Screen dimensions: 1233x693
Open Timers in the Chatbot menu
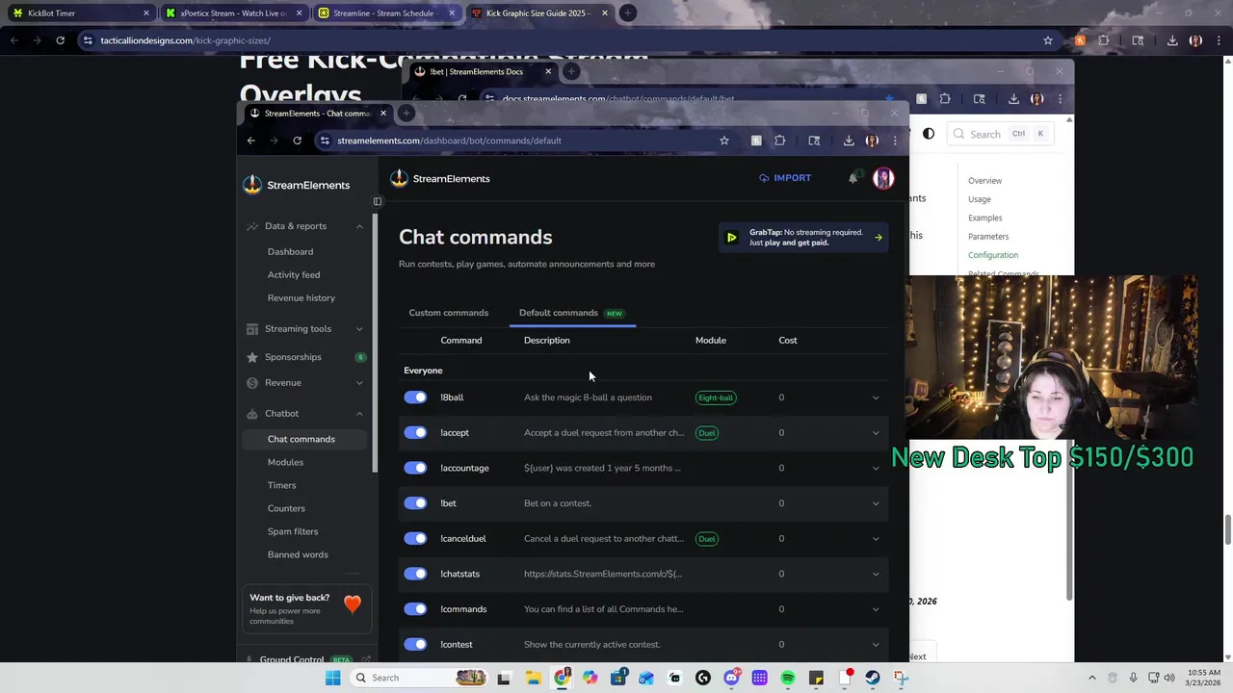click(x=281, y=485)
